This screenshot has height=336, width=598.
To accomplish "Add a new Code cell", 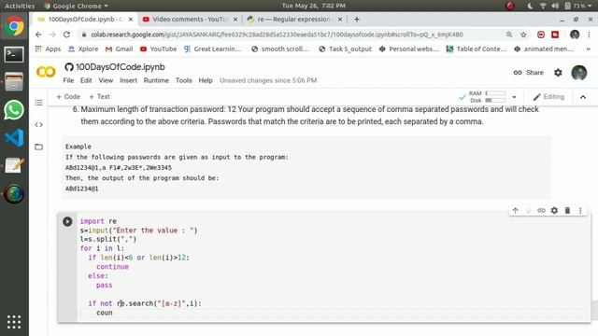I will [x=68, y=97].
